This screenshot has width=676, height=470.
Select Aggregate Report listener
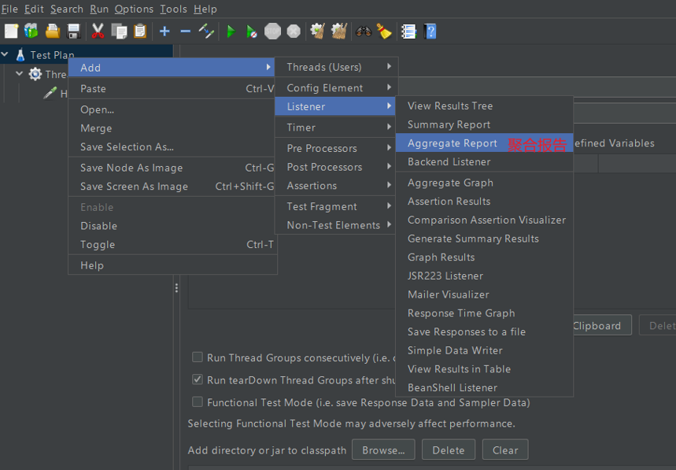pyautogui.click(x=484, y=142)
